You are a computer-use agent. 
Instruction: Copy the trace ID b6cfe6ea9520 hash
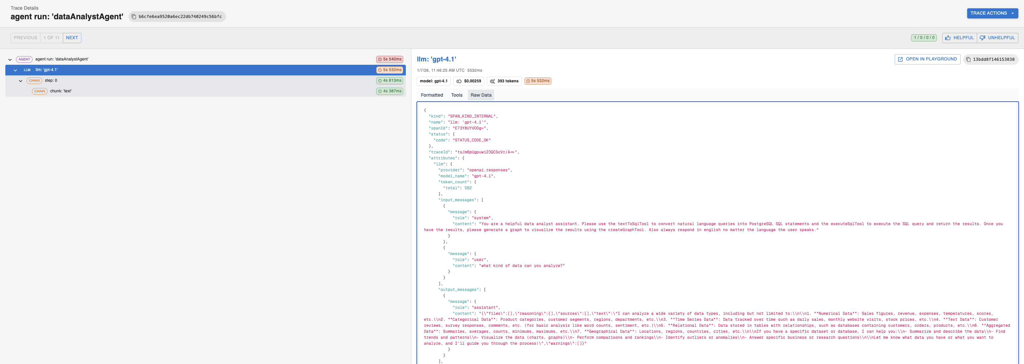tap(134, 17)
